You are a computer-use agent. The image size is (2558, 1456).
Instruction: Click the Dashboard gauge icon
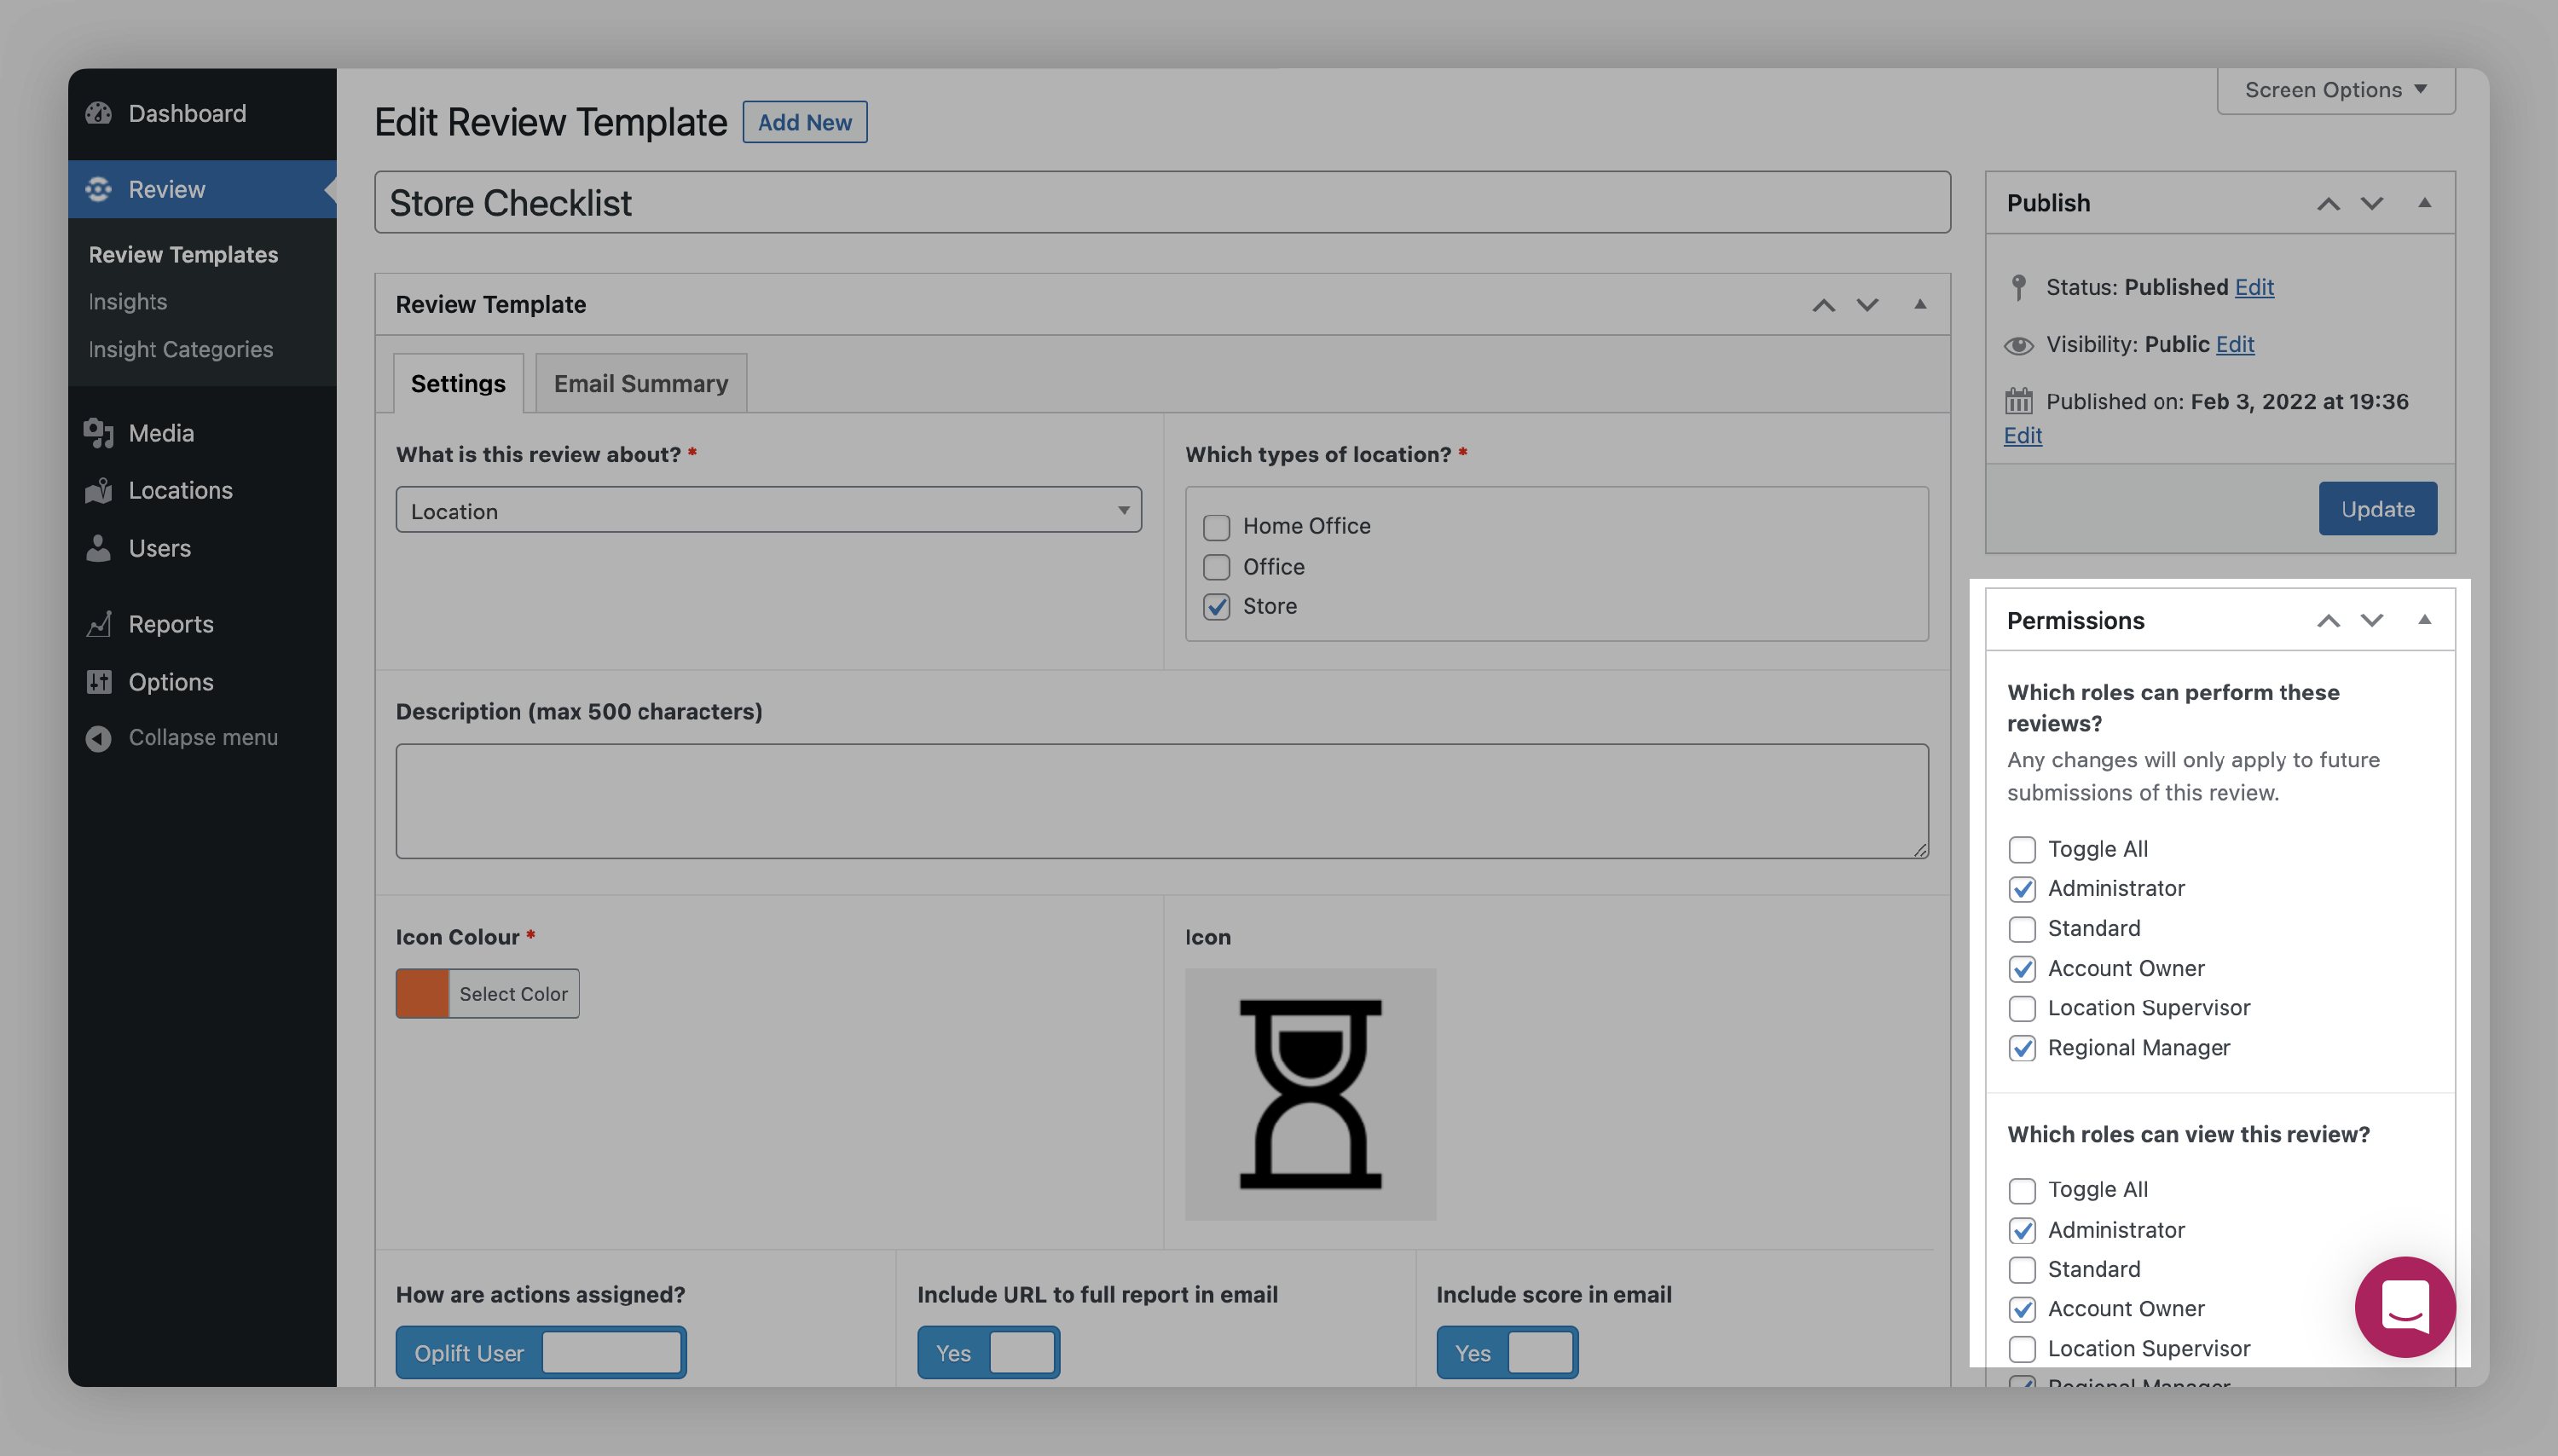pyautogui.click(x=98, y=113)
